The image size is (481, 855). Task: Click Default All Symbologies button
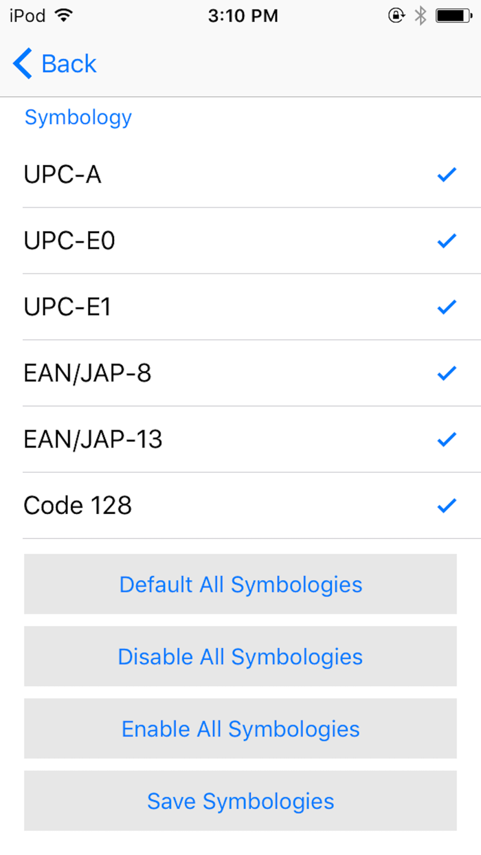(240, 584)
